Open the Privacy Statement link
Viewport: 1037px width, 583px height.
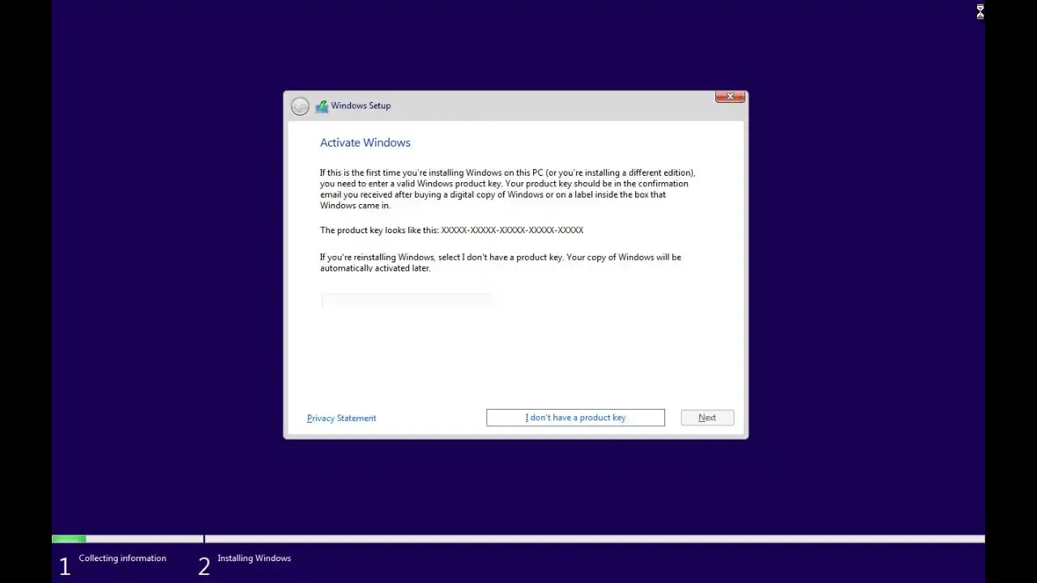[341, 419]
